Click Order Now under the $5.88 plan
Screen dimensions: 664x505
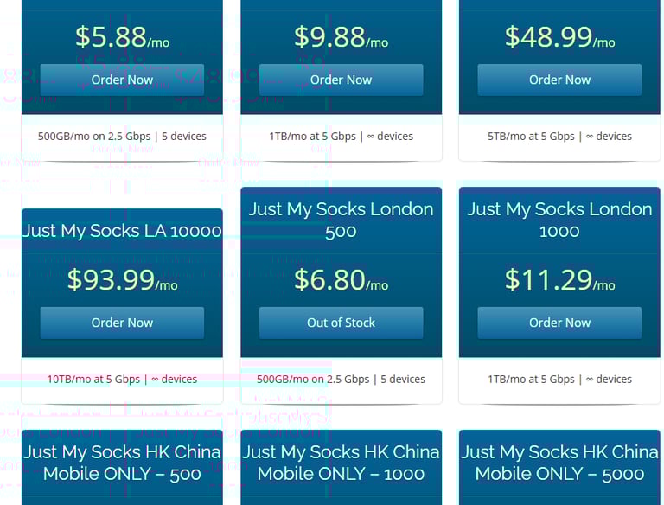(x=122, y=80)
